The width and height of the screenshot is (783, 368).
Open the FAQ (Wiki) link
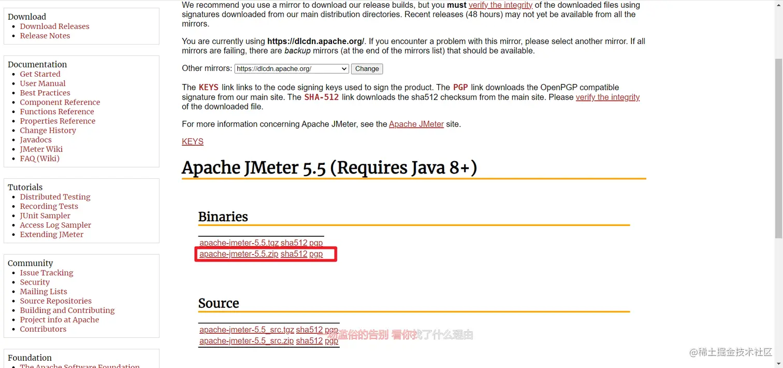[x=40, y=158]
